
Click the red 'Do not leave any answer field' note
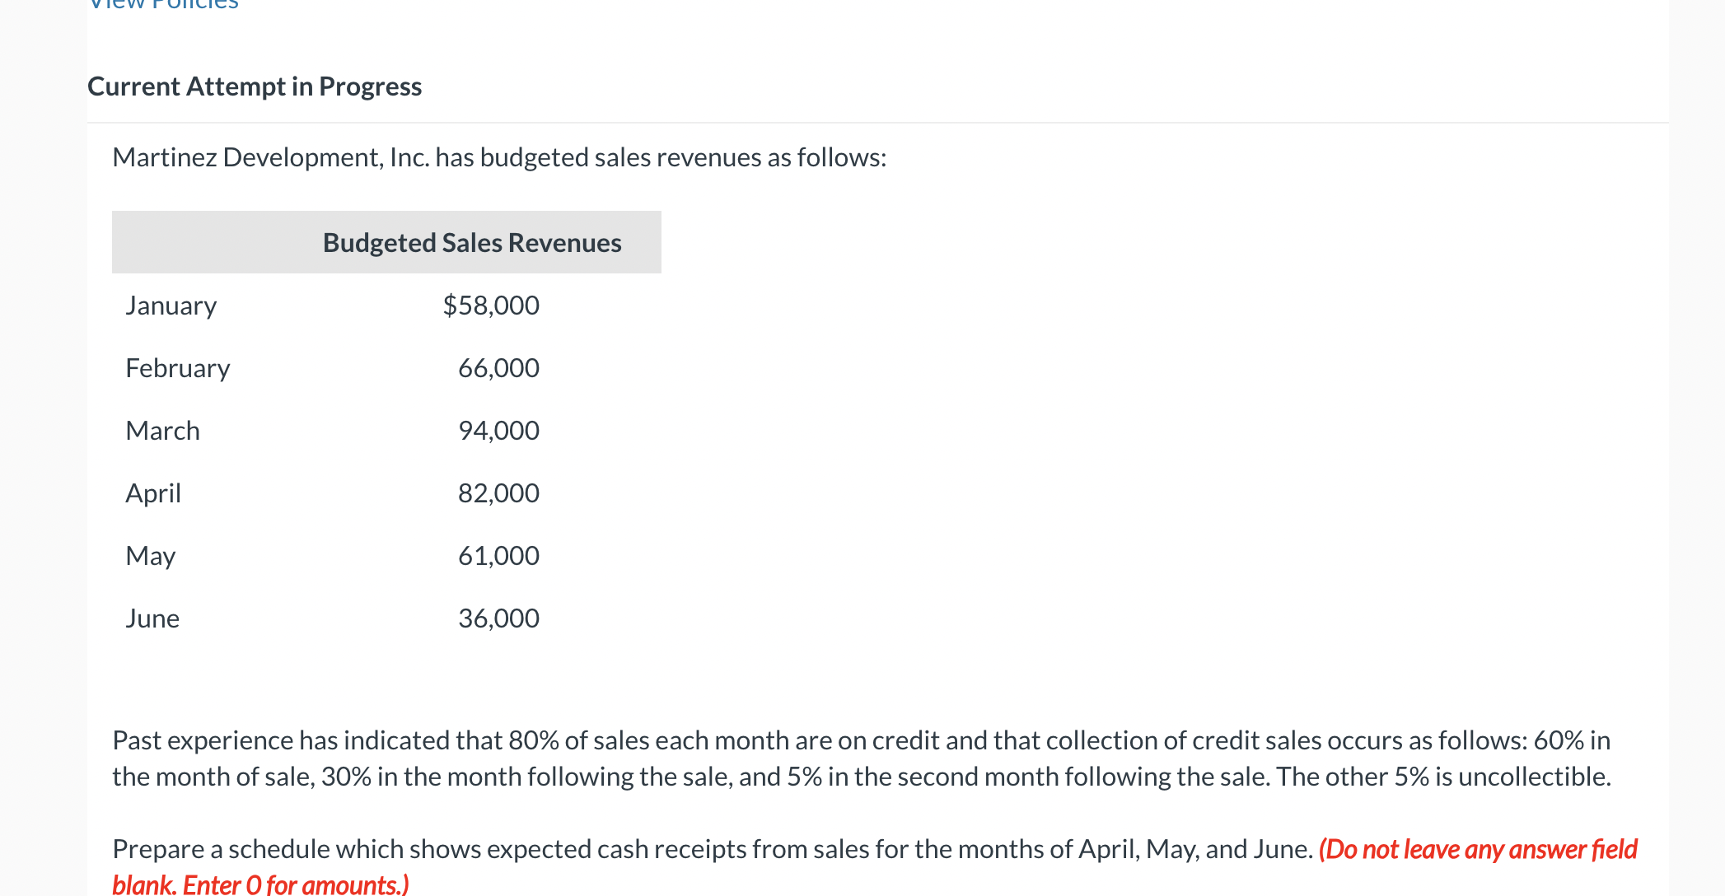pyautogui.click(x=1478, y=849)
